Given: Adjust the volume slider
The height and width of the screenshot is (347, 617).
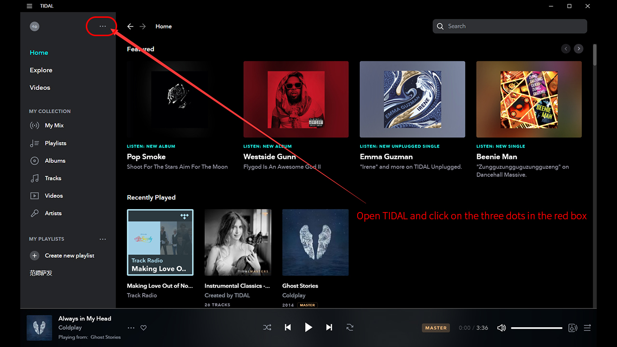Looking at the screenshot, I should pyautogui.click(x=537, y=328).
